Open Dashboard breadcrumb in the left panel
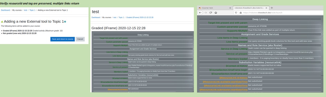 tap(6, 10)
